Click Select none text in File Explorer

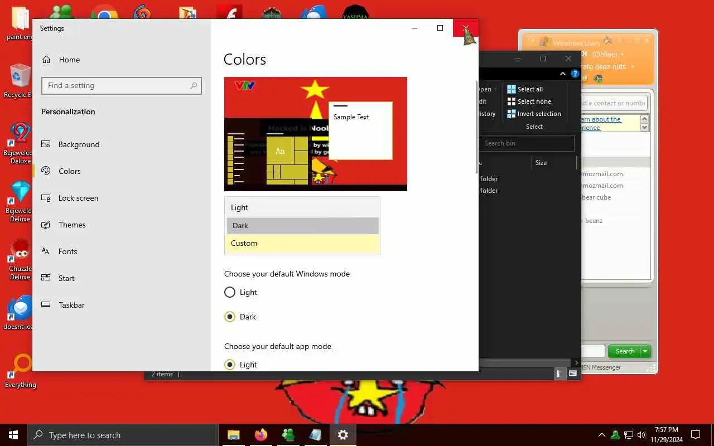534,101
